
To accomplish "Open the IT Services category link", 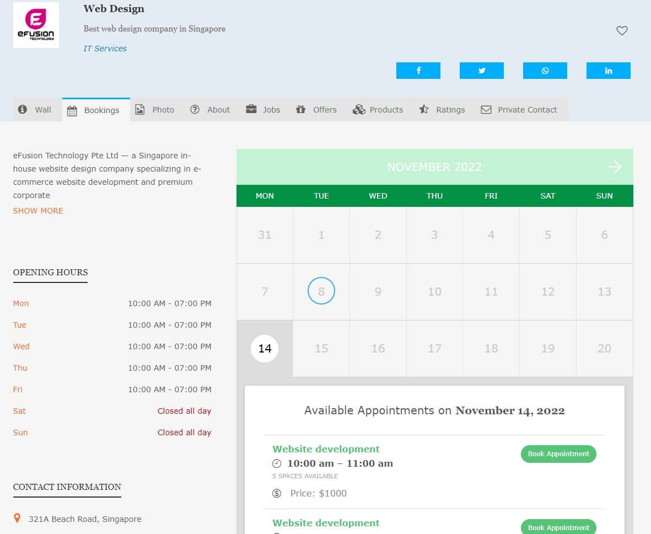I will click(x=105, y=49).
